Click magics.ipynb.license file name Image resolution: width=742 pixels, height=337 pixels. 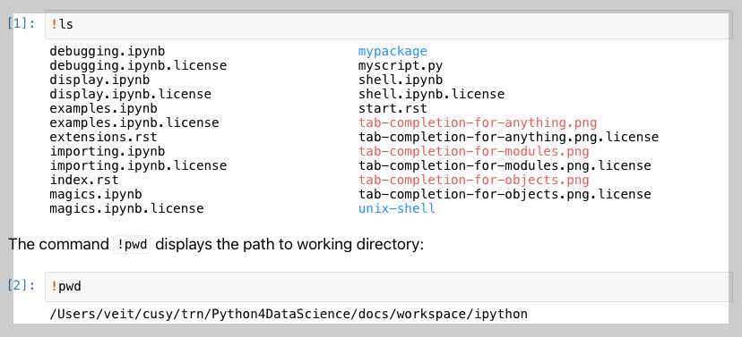click(127, 208)
